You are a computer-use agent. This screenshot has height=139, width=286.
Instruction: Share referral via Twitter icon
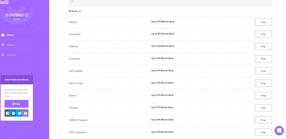click(x=20, y=113)
